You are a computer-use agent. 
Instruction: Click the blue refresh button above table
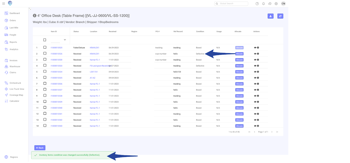point(280,16)
